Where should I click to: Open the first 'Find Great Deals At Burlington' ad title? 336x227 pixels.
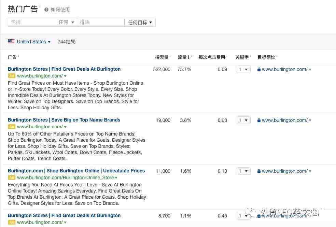click(x=64, y=69)
